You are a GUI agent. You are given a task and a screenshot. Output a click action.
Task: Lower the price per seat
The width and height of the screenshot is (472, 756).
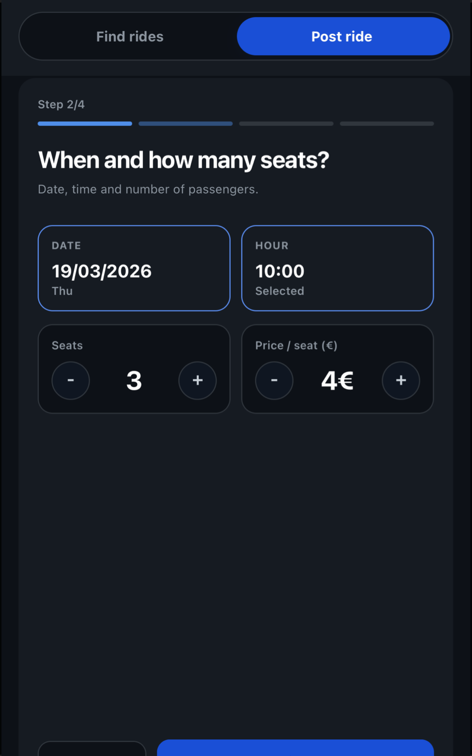click(274, 380)
